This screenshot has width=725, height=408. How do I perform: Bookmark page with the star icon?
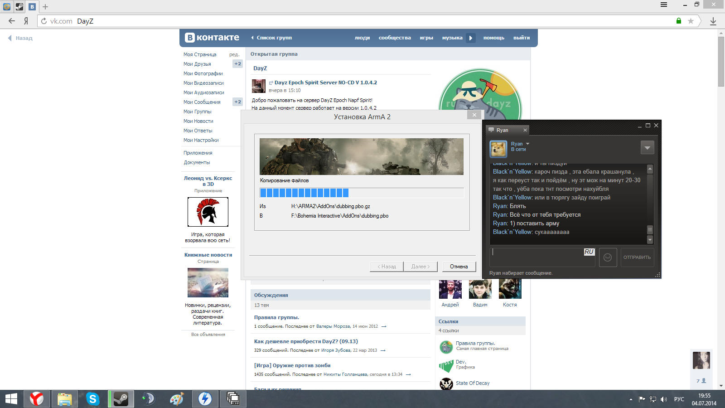coord(691,21)
